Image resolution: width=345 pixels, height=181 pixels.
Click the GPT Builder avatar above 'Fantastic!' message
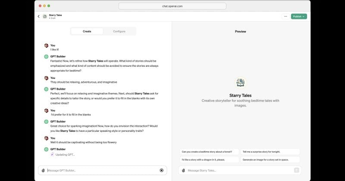46,56
